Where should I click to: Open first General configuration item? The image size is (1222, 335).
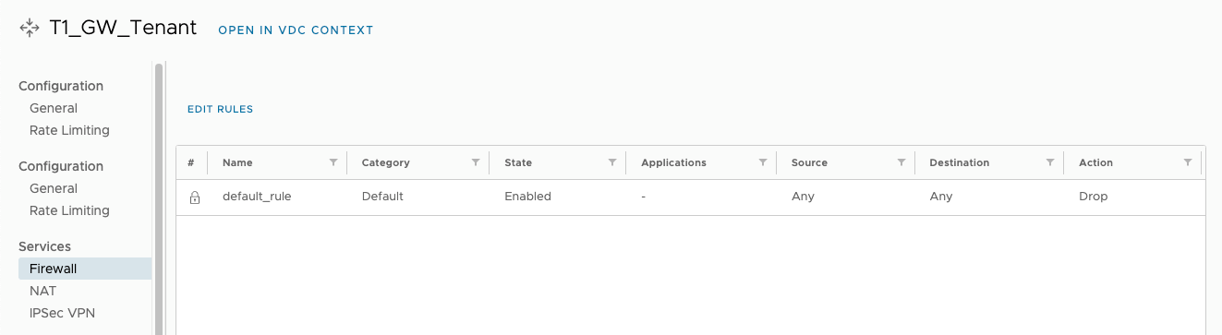tap(54, 108)
